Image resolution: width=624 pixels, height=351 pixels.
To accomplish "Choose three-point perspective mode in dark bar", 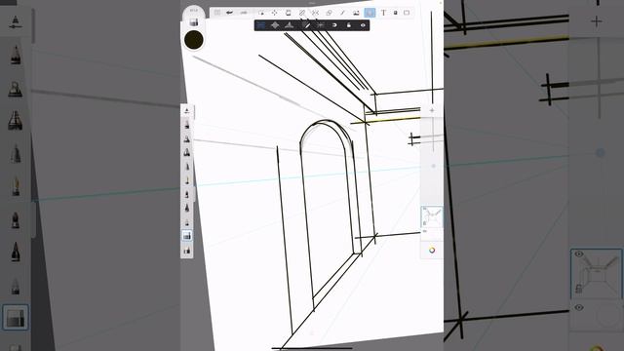I will (290, 25).
